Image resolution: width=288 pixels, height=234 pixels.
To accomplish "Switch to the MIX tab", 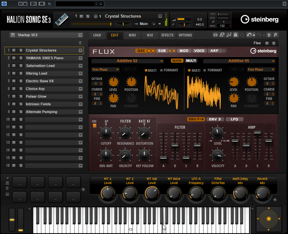I will tap(150, 35).
